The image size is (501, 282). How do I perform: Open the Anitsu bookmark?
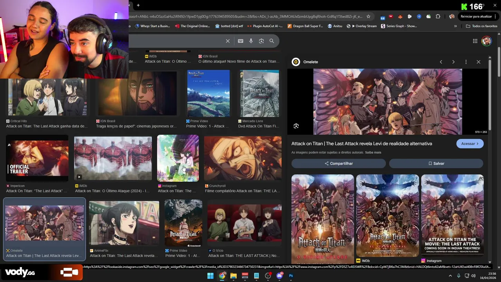335,26
